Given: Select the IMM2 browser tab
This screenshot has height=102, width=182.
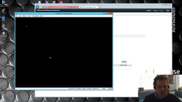Looking at the screenshot, I should (x=89, y=7).
